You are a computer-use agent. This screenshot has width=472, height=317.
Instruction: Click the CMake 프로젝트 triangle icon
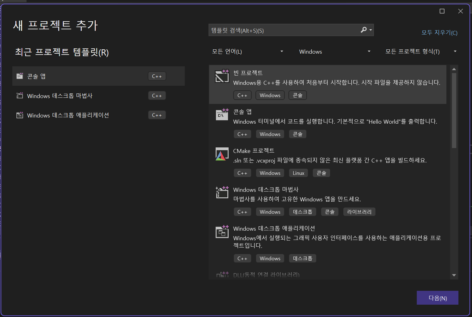222,154
